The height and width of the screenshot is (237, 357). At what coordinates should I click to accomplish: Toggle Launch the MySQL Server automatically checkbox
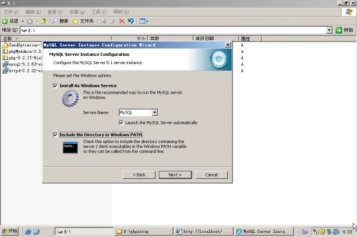point(121,123)
